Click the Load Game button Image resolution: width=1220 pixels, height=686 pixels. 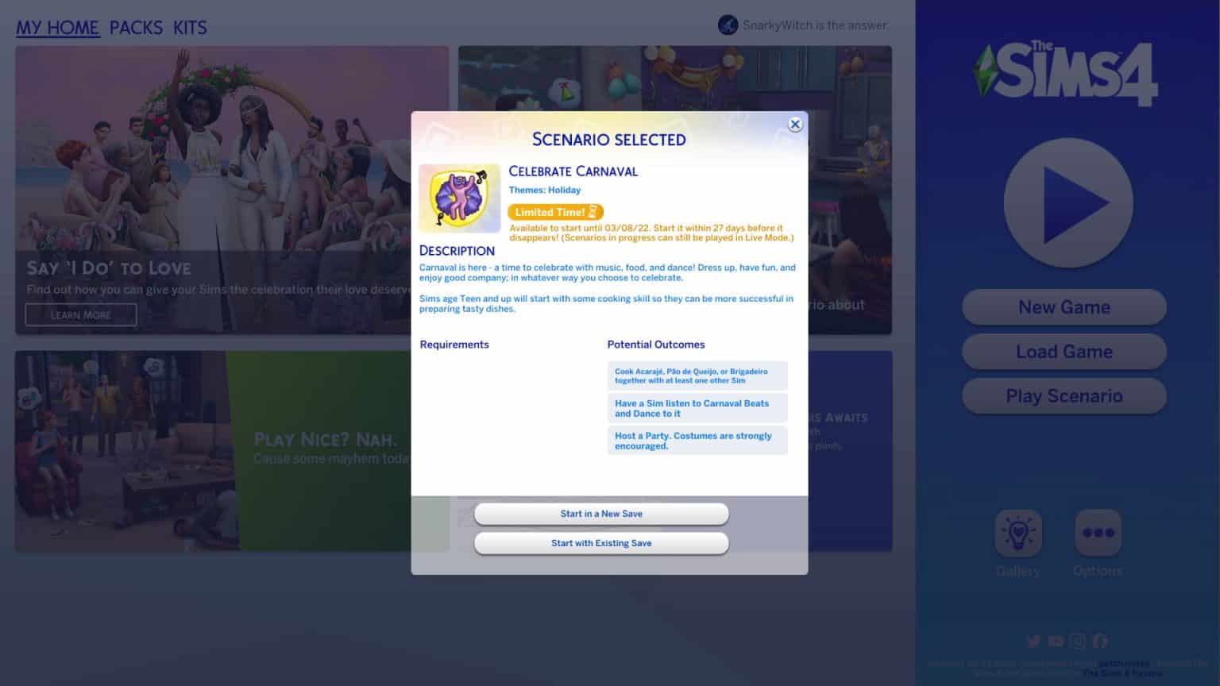1064,352
